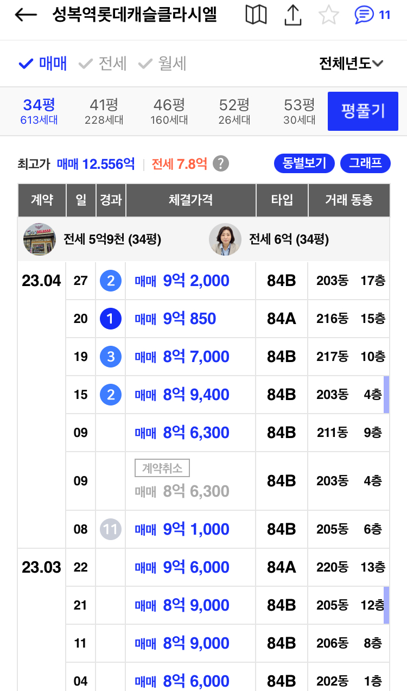Tap the 매매 12.556억 highest price
Image resolution: width=407 pixels, height=691 pixels.
pyautogui.click(x=96, y=163)
